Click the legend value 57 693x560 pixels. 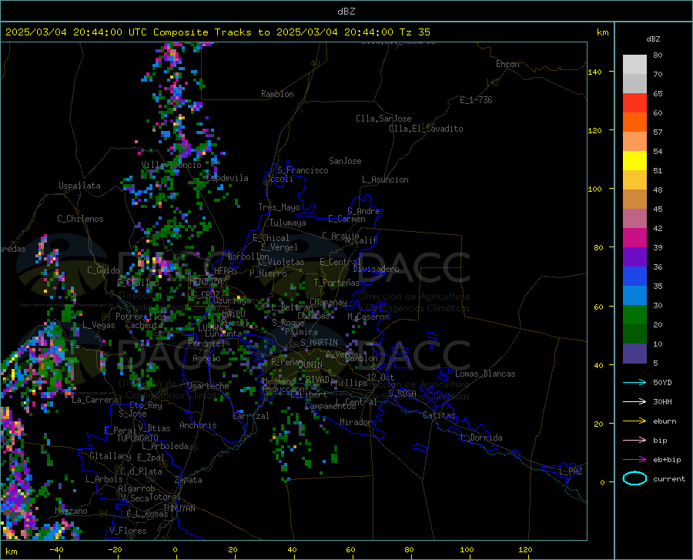tap(658, 132)
